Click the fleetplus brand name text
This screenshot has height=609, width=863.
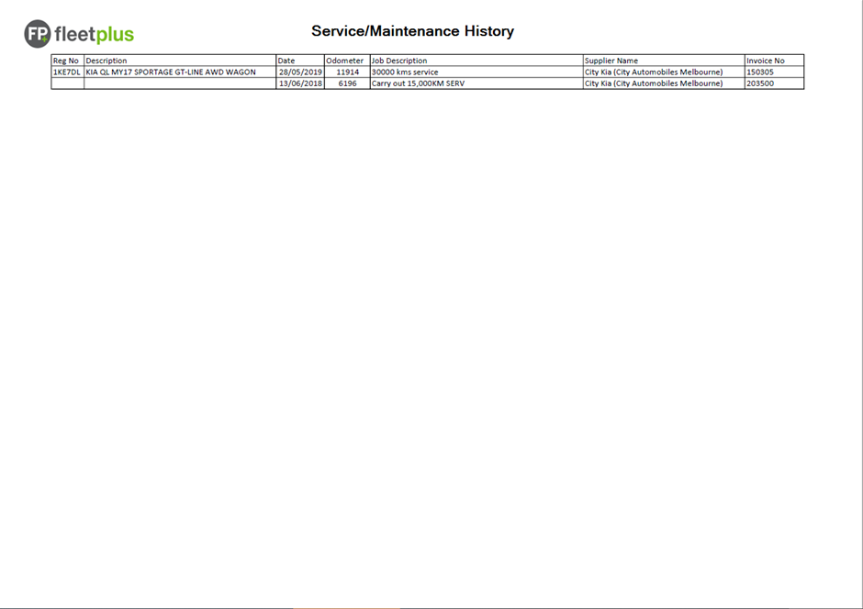pyautogui.click(x=94, y=35)
